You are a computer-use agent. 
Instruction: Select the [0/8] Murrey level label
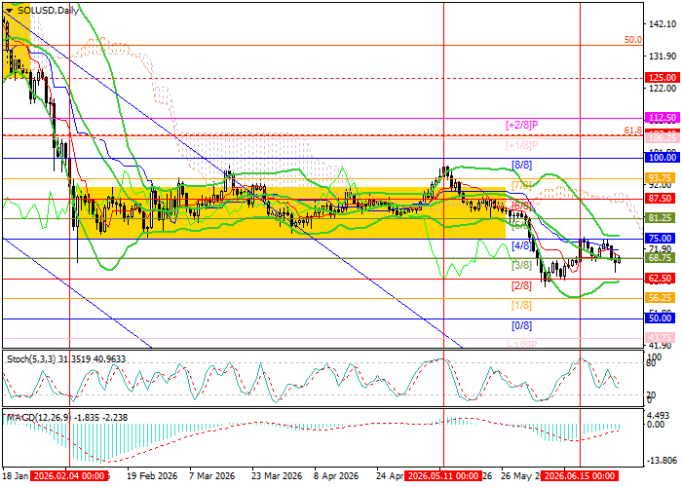[521, 325]
